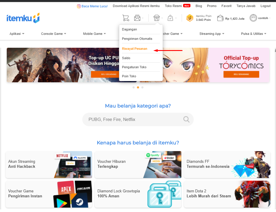This screenshot has width=276, height=212.
Task: Click the itemku Poin coin icon
Action: pyautogui.click(x=190, y=18)
